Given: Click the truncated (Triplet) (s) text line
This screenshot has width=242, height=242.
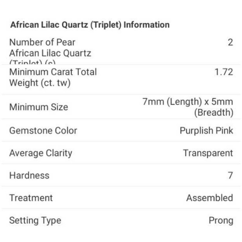Looking at the screenshot, I should point(33,62).
